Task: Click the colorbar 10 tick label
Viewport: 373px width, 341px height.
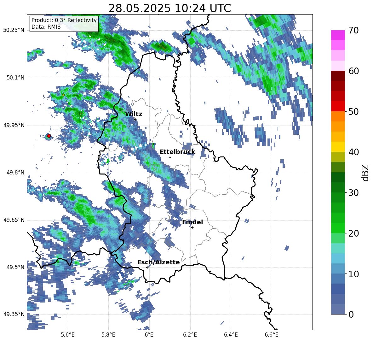Action: point(353,274)
